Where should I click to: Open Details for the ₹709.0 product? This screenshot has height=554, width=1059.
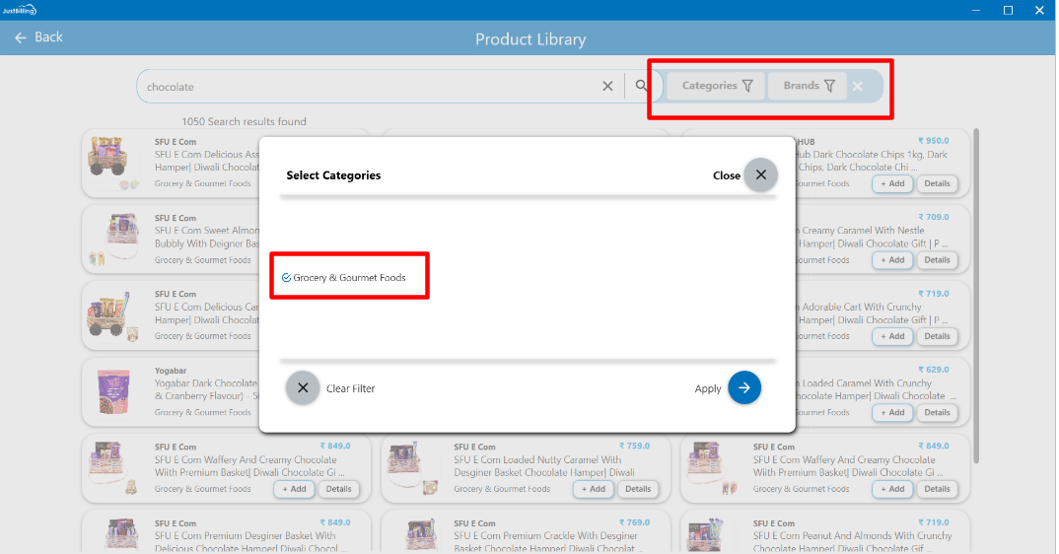pyautogui.click(x=937, y=260)
